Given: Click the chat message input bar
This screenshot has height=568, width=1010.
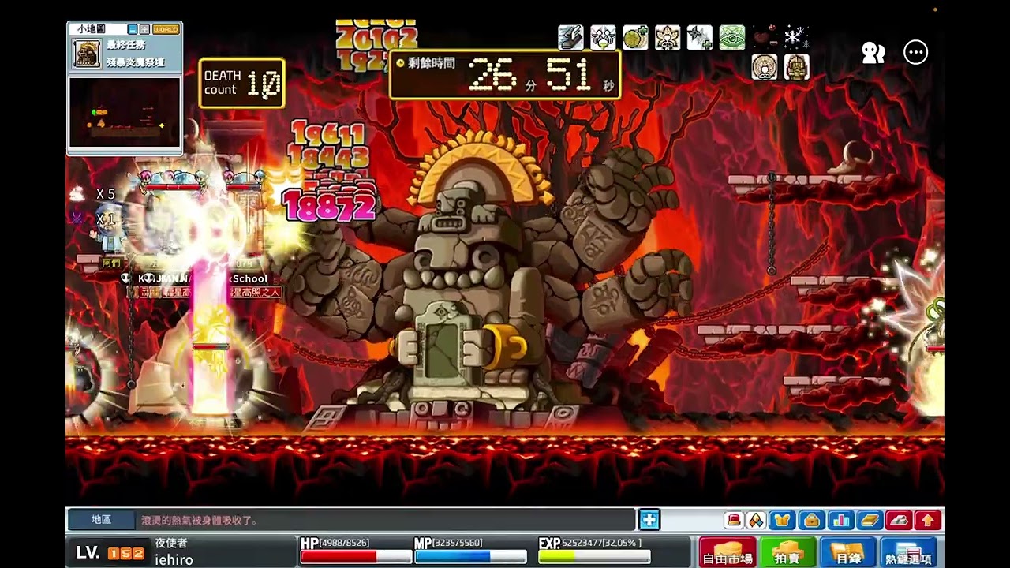Looking at the screenshot, I should click(385, 520).
